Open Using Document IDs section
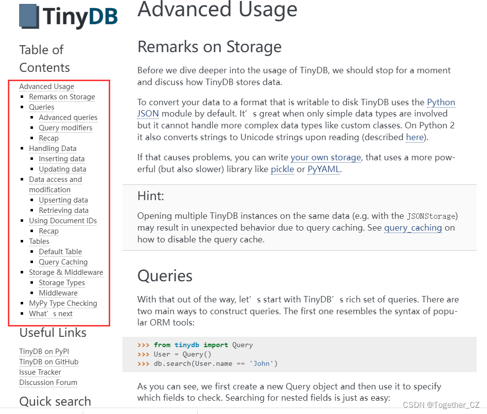Screen dimensions: 487x414 (63, 221)
